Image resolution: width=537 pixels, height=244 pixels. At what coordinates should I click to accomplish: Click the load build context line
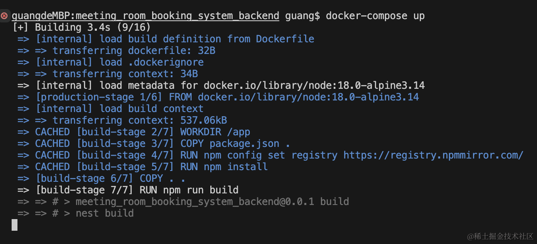pyautogui.click(x=111, y=109)
